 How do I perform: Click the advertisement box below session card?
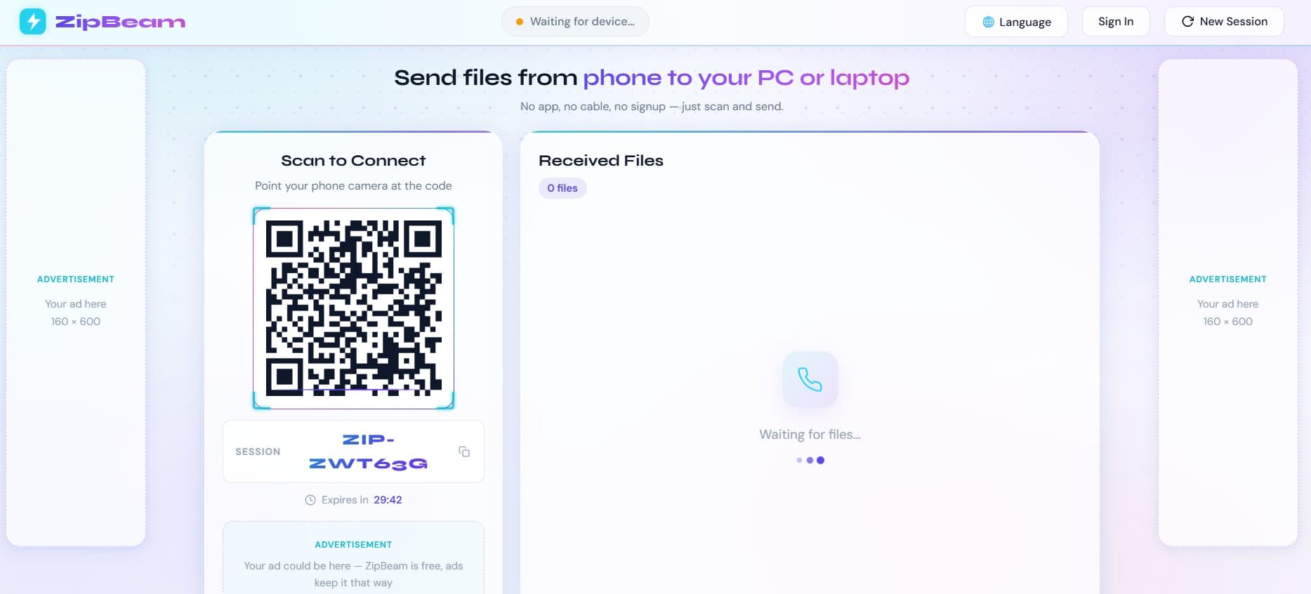[353, 557]
